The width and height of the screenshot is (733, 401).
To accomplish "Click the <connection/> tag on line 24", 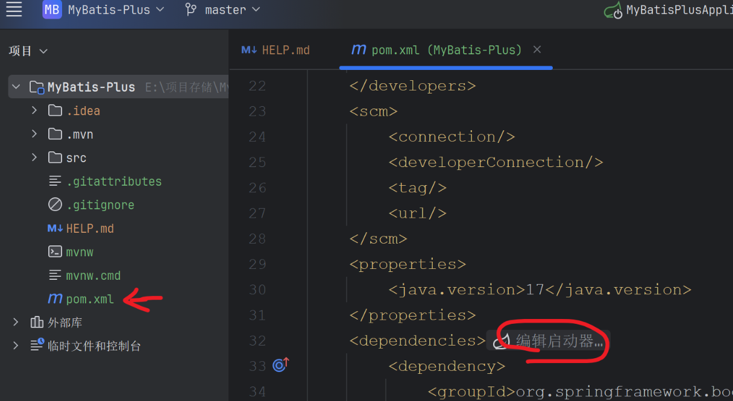I will point(451,137).
